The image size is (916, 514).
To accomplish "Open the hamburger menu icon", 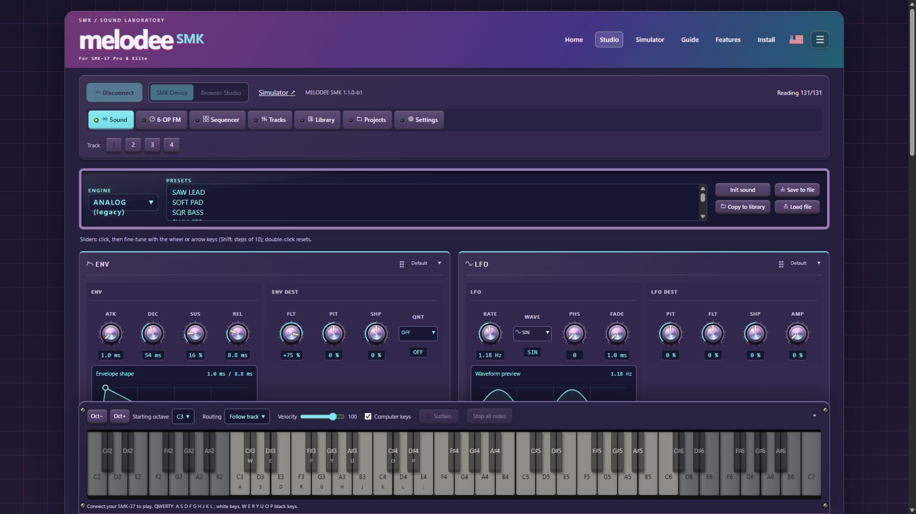I will pyautogui.click(x=820, y=39).
